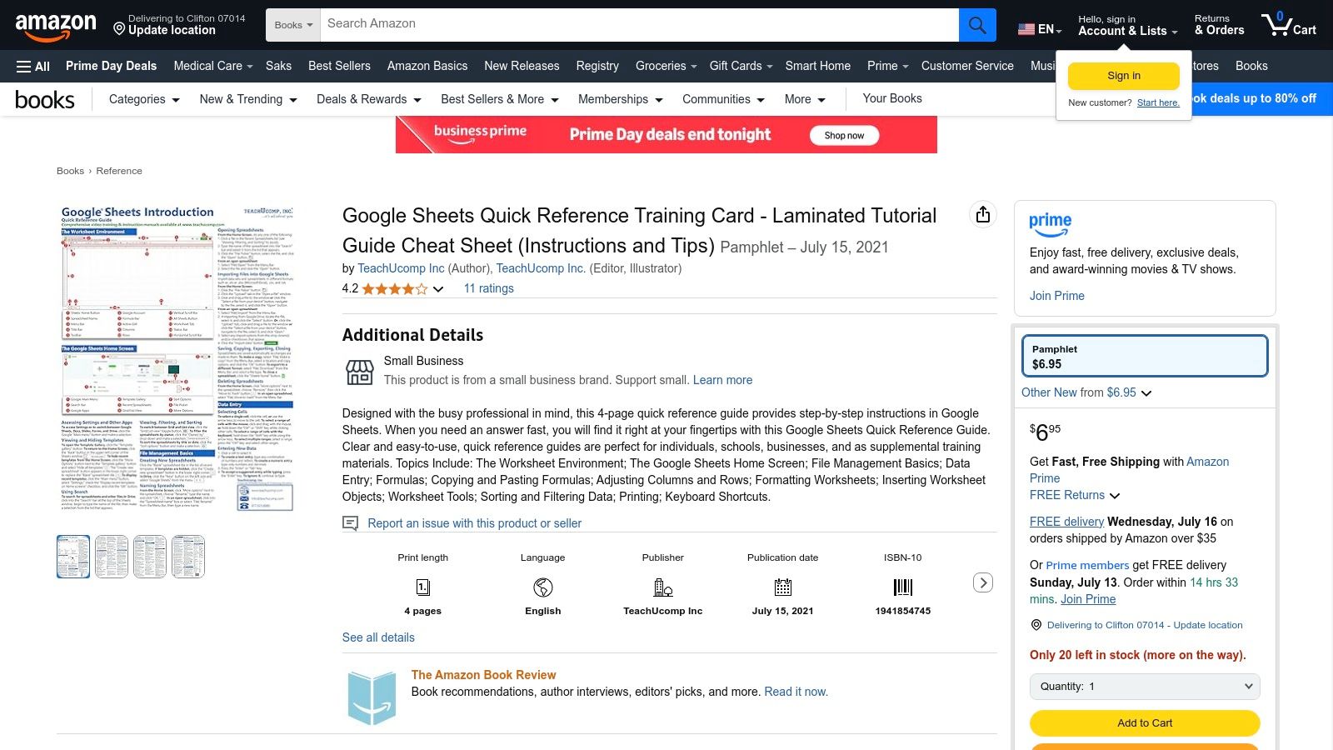Expand Deals & Rewards dropdown

pyautogui.click(x=369, y=99)
